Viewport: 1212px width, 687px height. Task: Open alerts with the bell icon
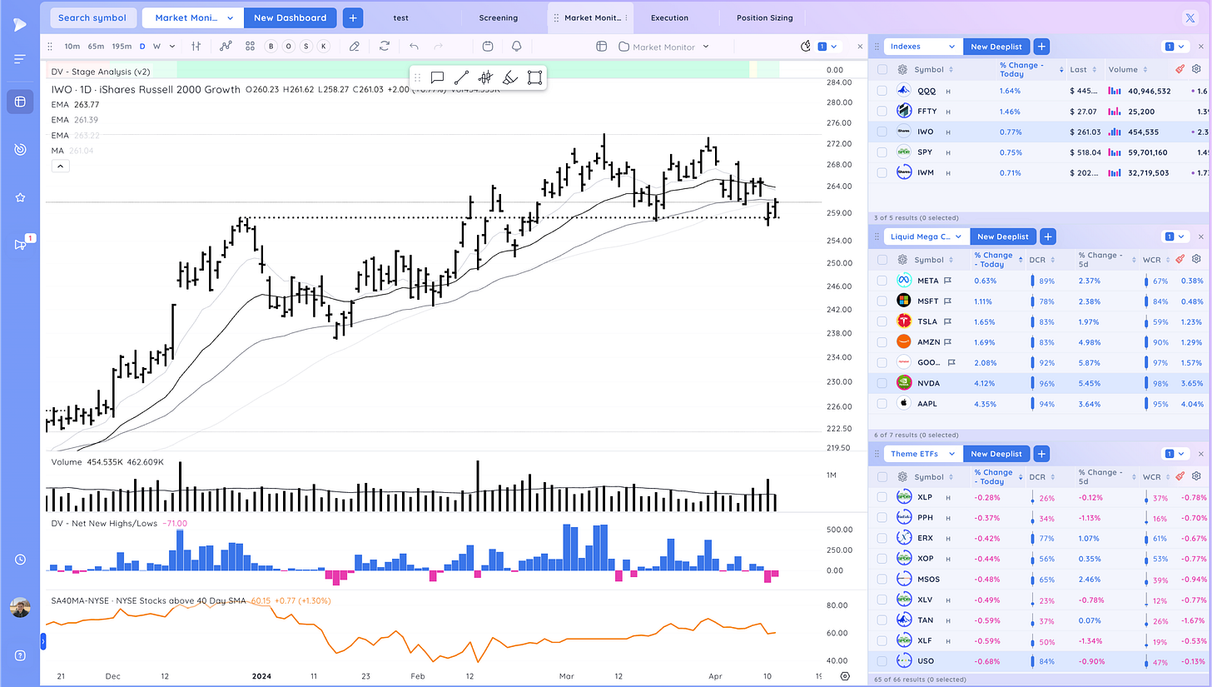point(517,47)
